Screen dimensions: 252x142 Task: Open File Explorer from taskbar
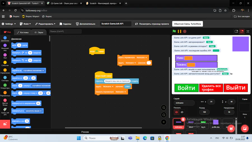[x=137, y=138]
